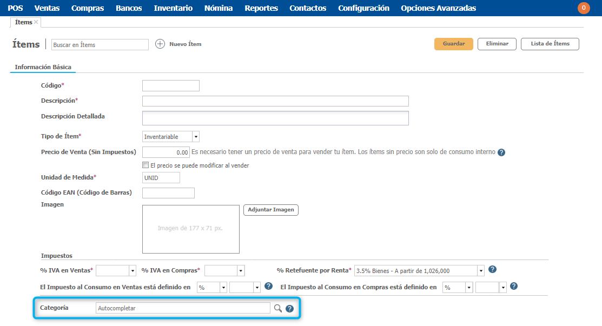The image size is (602, 326).
Task: Click the Categoría autocomplete field
Action: (183, 308)
